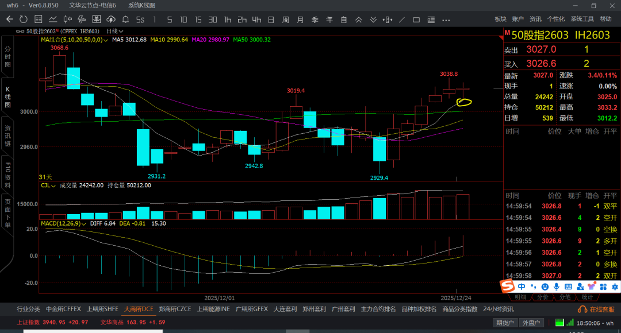
Task: Open the 日线 period dropdown
Action: click(x=114, y=31)
